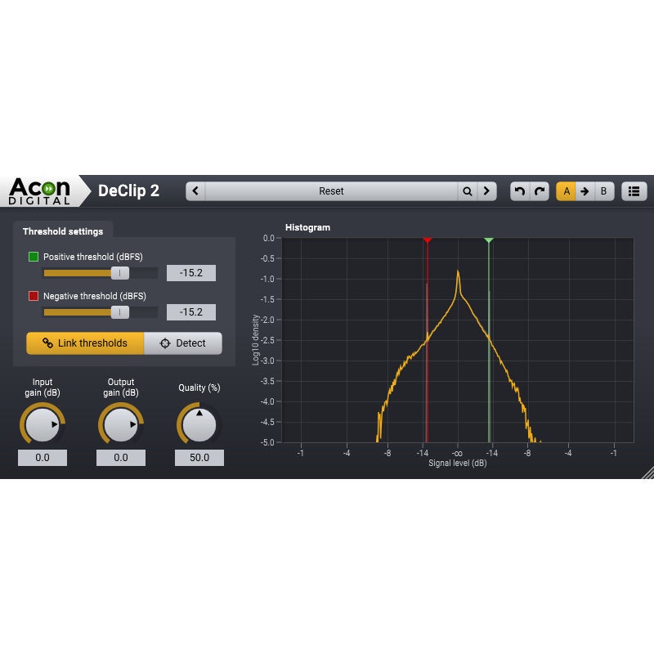This screenshot has height=654, width=654.
Task: Toggle Link thresholds button
Action: click(85, 343)
